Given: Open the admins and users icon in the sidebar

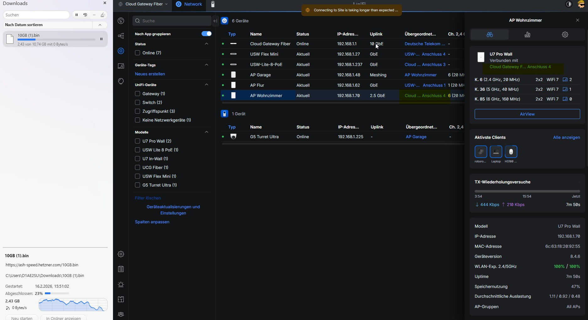Looking at the screenshot, I should coord(121,314).
